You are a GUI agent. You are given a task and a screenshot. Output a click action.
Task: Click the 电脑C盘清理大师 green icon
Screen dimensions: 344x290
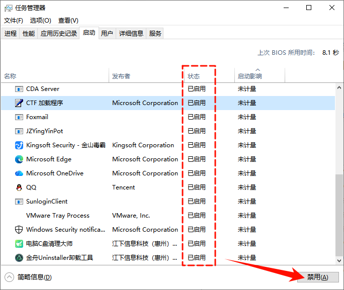coord(19,244)
